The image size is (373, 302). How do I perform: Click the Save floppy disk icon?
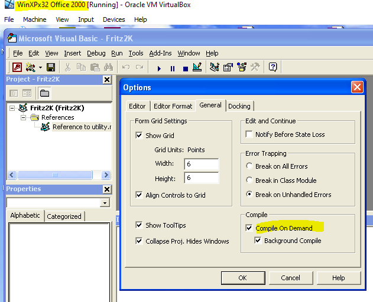(x=51, y=67)
